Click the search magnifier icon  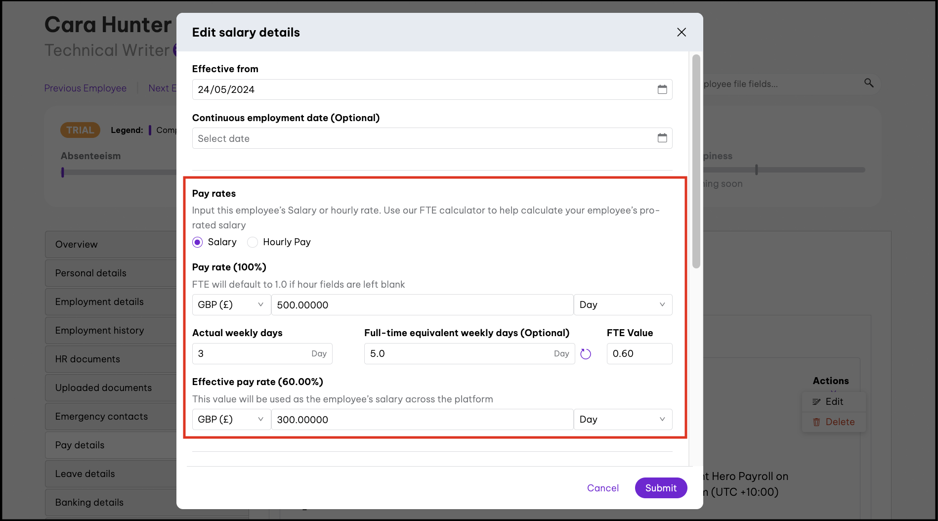[x=868, y=83]
